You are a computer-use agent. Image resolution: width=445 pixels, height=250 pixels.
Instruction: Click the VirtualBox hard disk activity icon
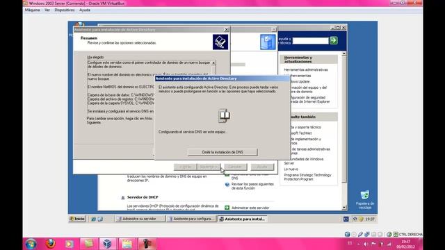[347, 234]
